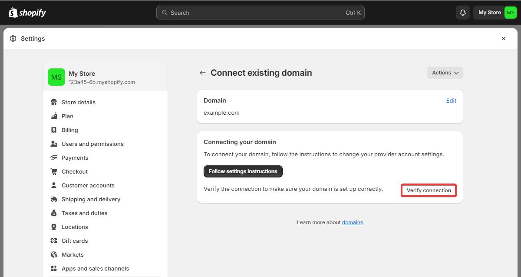Image resolution: width=521 pixels, height=277 pixels.
Task: Click the Checkout cart icon
Action: [54, 171]
